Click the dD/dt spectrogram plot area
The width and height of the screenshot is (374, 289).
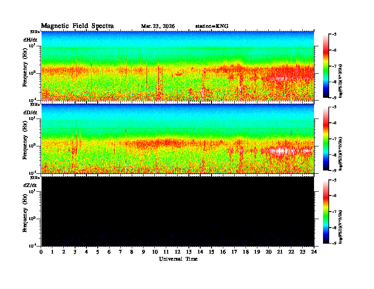click(x=178, y=138)
